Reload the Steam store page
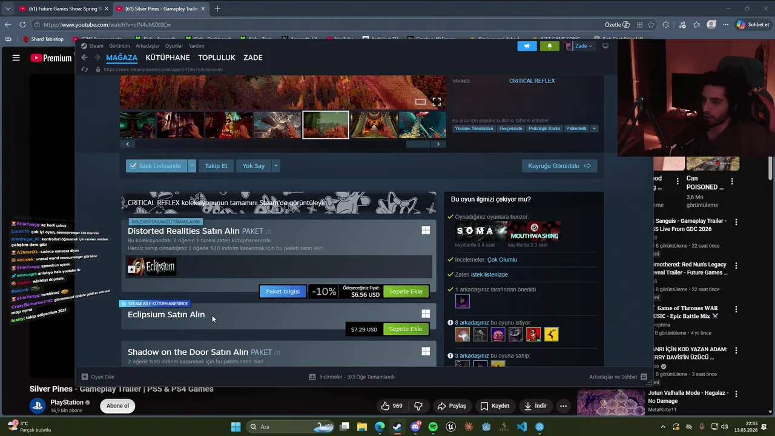Screen dimensions: 775x436 85,70
